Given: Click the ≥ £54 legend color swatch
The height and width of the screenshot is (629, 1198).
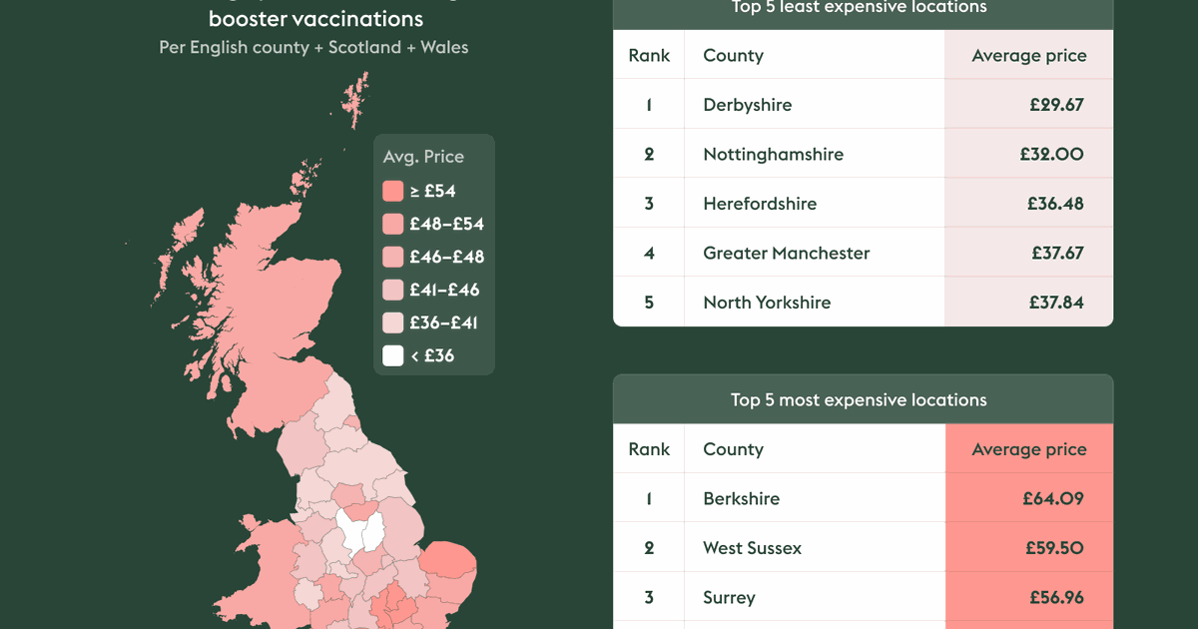Looking at the screenshot, I should 392,191.
